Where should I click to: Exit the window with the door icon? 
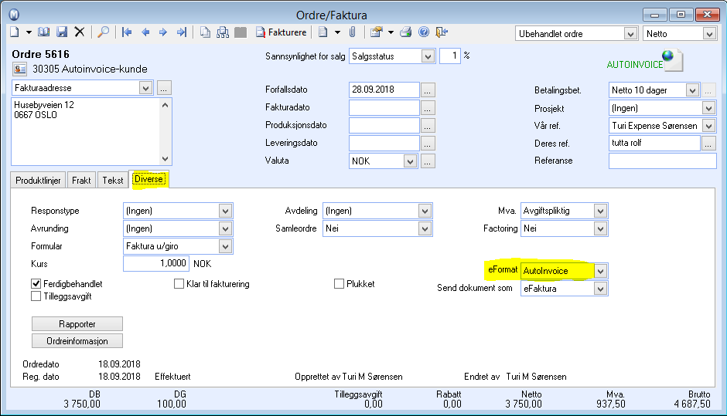[x=442, y=32]
